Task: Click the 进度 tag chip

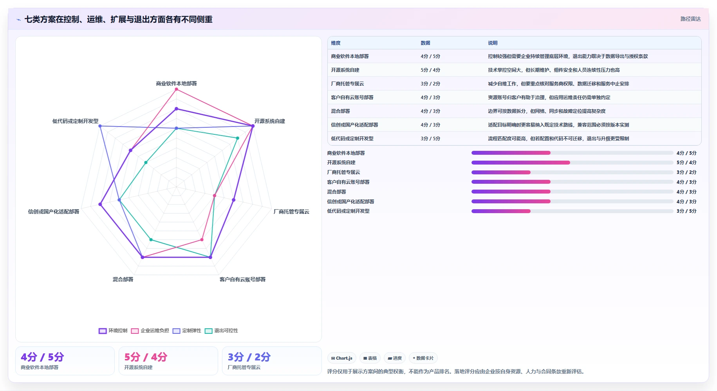Action: tap(395, 358)
